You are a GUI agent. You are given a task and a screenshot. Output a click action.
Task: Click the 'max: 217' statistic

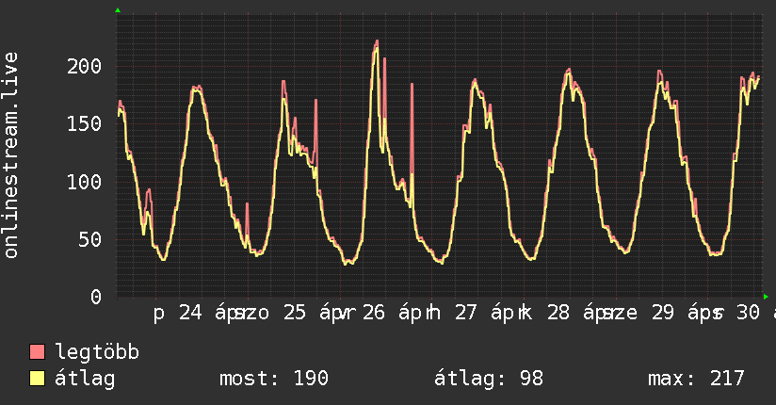point(696,379)
